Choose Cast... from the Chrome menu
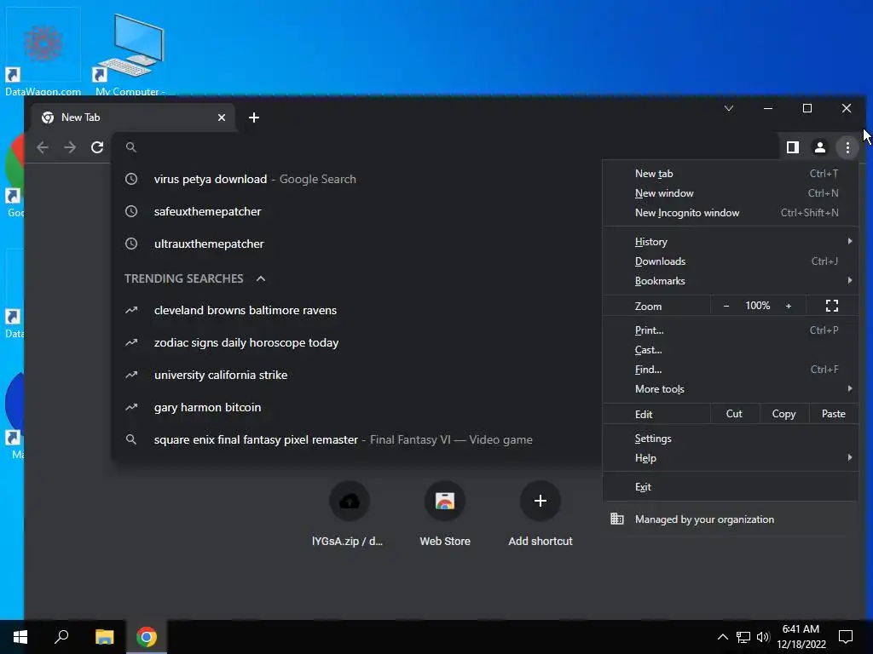Image resolution: width=873 pixels, height=654 pixels. (731, 349)
